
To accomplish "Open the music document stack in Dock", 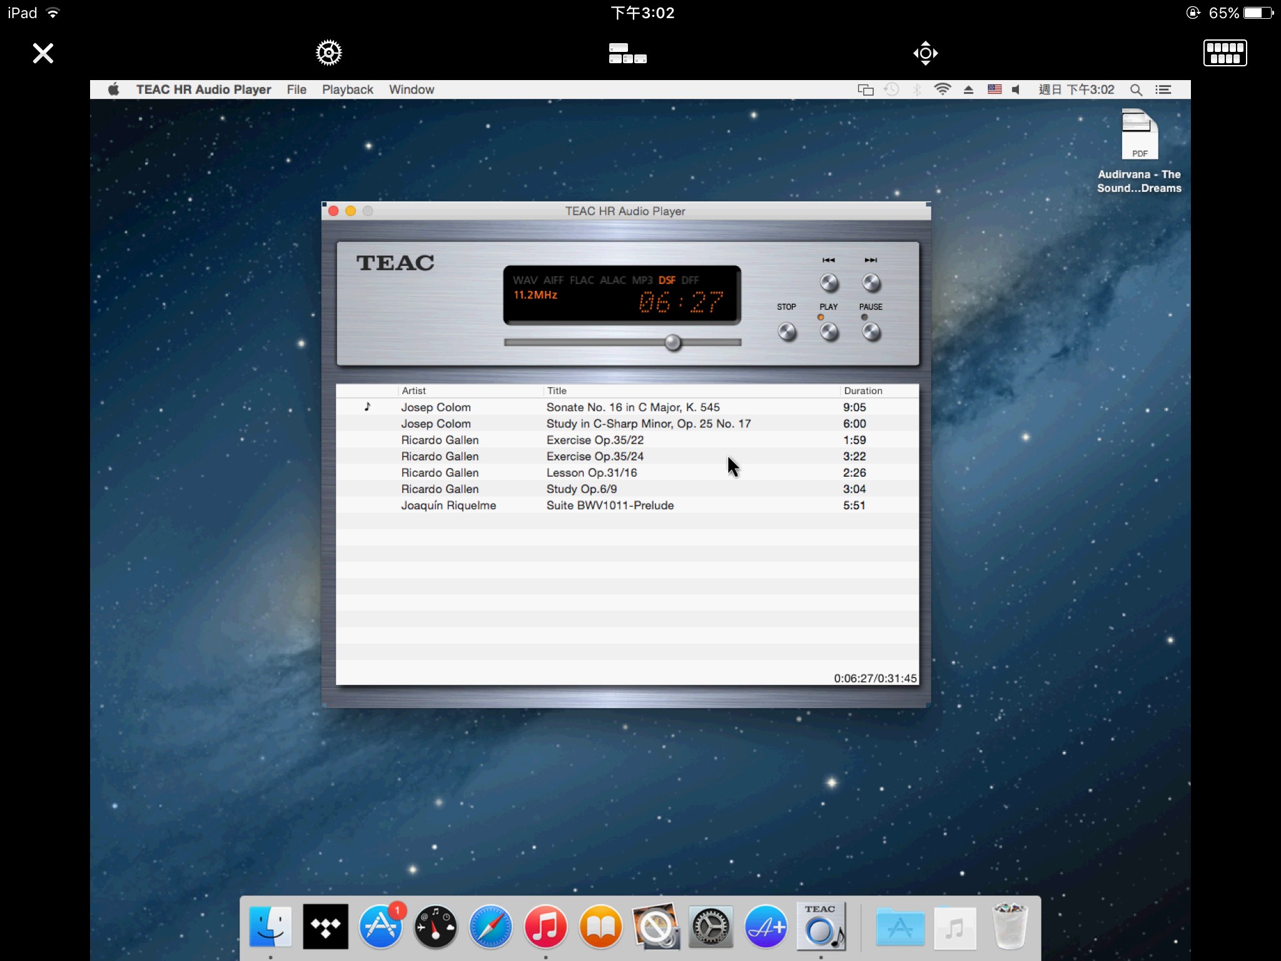I will (954, 928).
